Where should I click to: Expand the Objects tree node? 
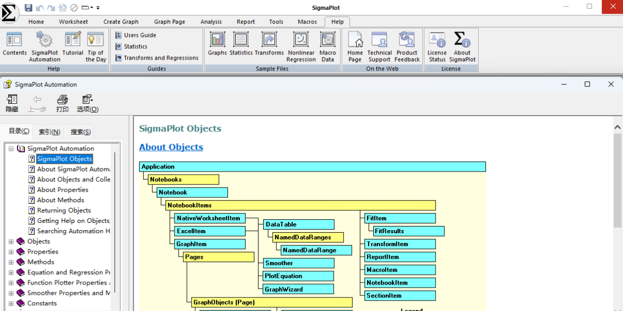tap(11, 242)
